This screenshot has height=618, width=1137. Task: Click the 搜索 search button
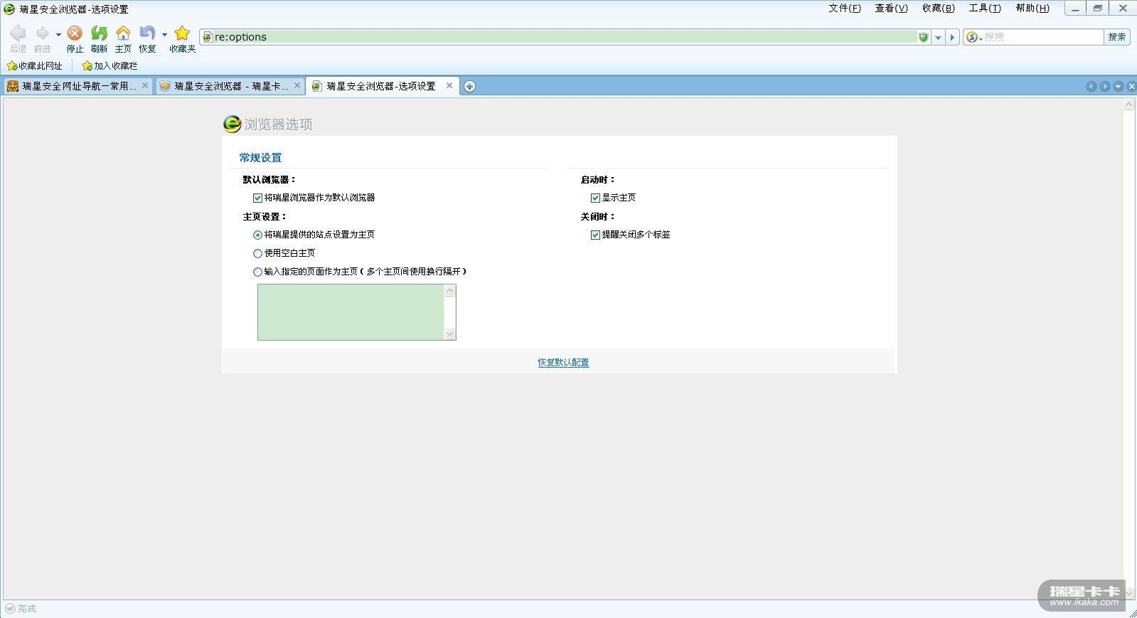(x=1117, y=37)
